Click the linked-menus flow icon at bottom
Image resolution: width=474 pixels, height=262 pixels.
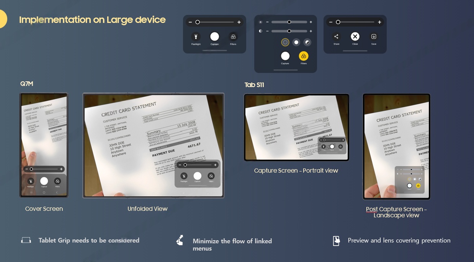[180, 241]
